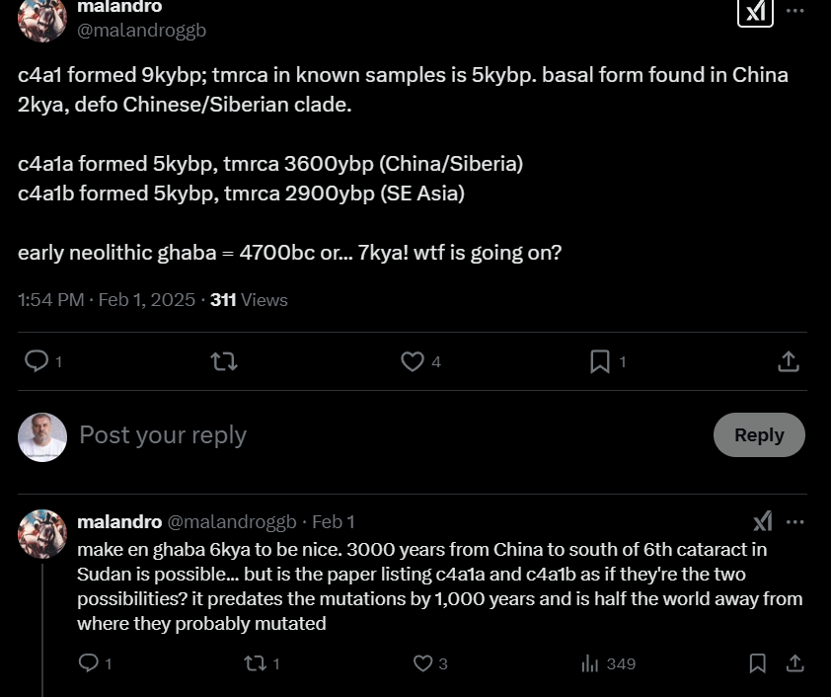Like the main post with 4 likes
This screenshot has height=697, width=831.
[413, 362]
